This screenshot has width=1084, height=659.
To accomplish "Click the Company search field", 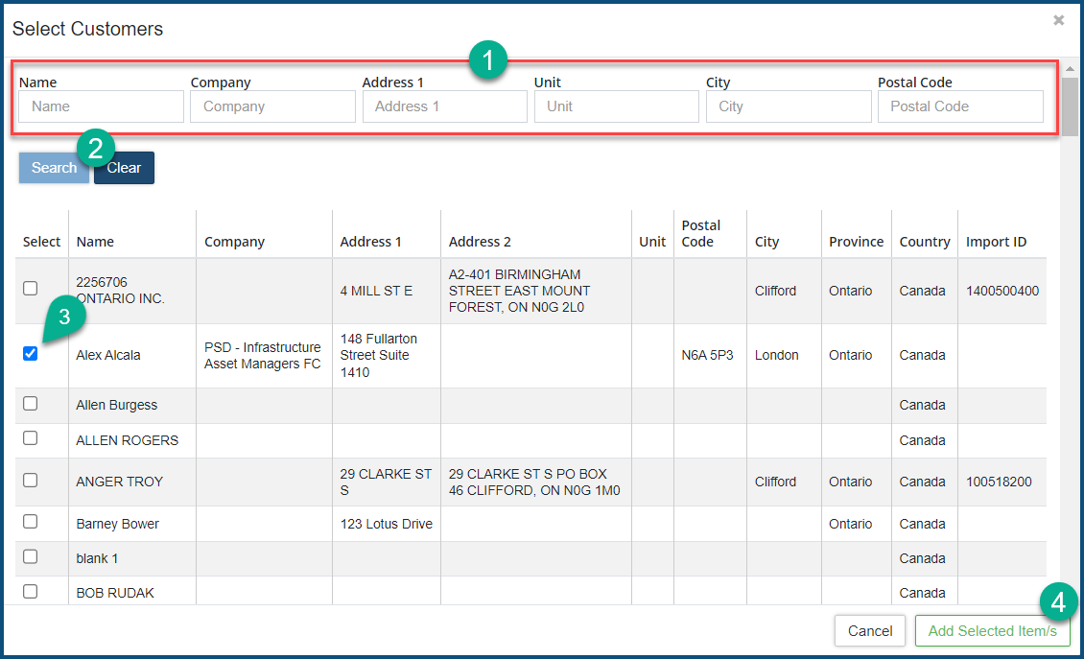I will click(272, 106).
